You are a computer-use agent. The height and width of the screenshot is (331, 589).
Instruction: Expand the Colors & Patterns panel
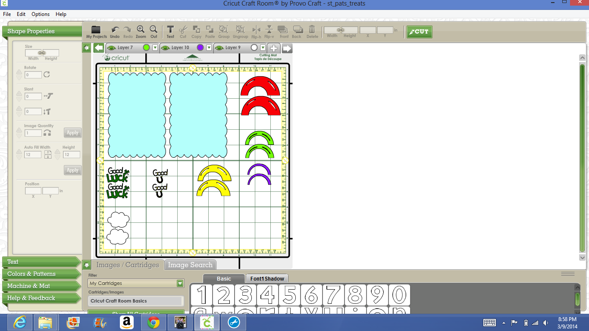[x=41, y=274]
